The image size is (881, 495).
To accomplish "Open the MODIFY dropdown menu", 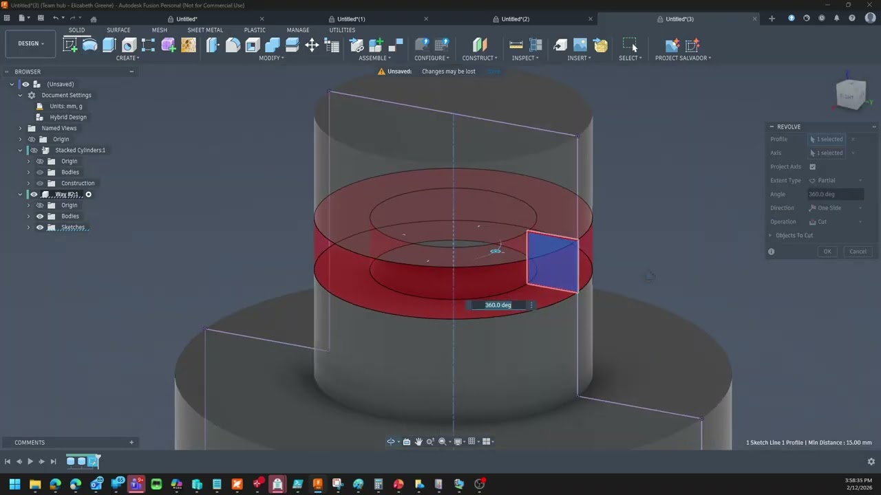I will point(271,58).
